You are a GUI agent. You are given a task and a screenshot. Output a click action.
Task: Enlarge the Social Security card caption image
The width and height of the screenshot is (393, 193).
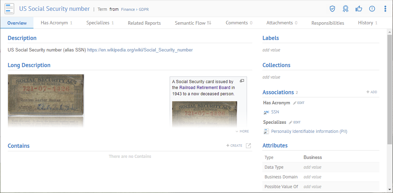pyautogui.click(x=242, y=81)
